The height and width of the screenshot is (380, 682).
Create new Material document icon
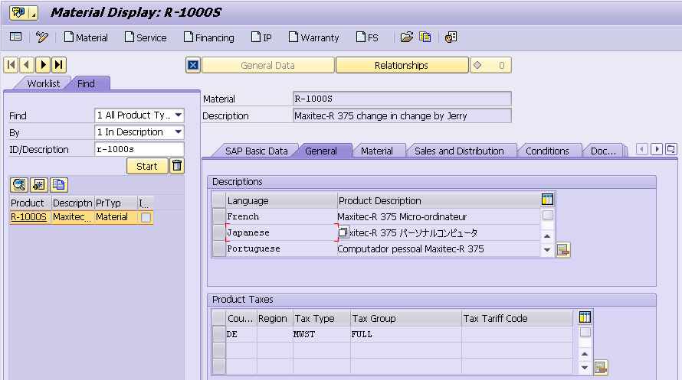pos(86,37)
